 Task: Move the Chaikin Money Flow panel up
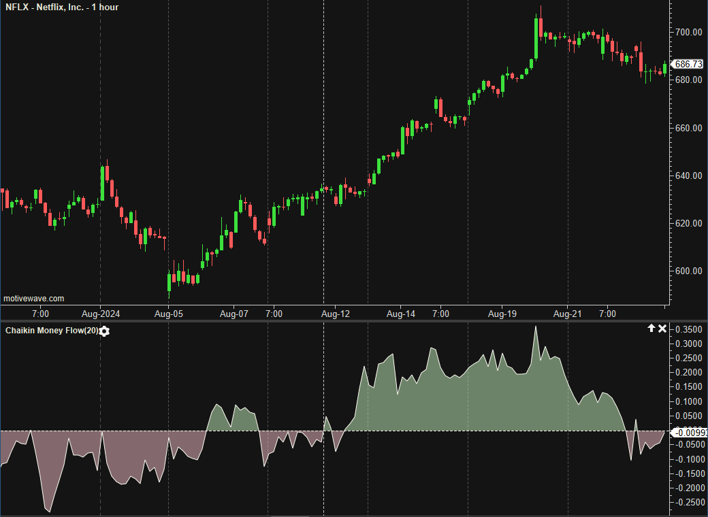(651, 329)
